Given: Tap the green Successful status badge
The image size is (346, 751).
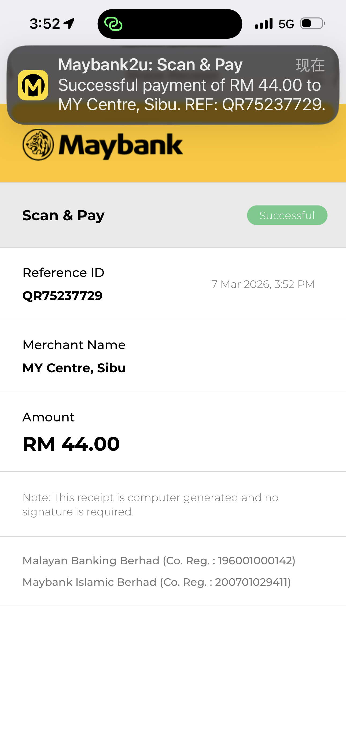Looking at the screenshot, I should 287,215.
